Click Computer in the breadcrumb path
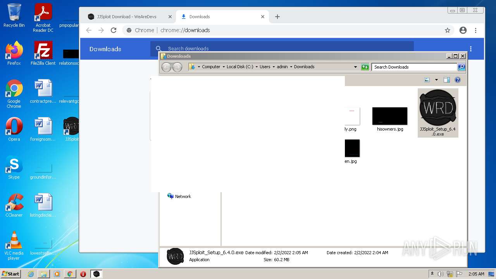The height and width of the screenshot is (279, 496). [211, 67]
